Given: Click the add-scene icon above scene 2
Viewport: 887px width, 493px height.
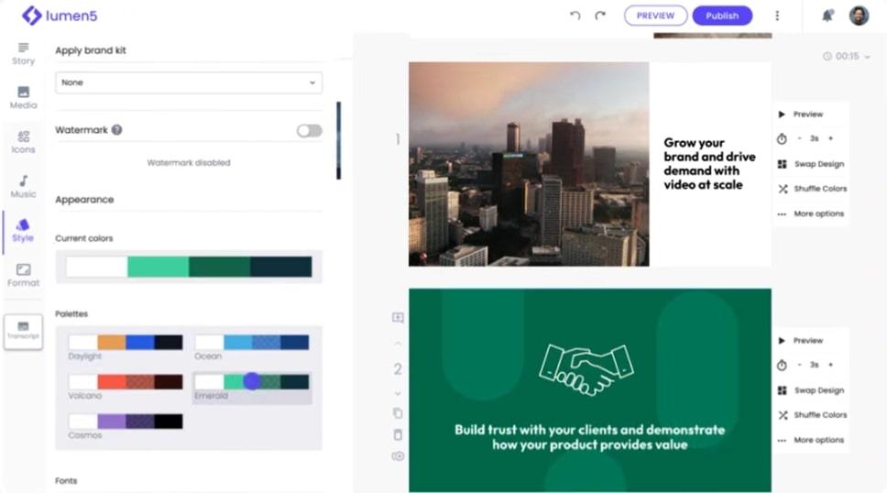Looking at the screenshot, I should point(398,318).
